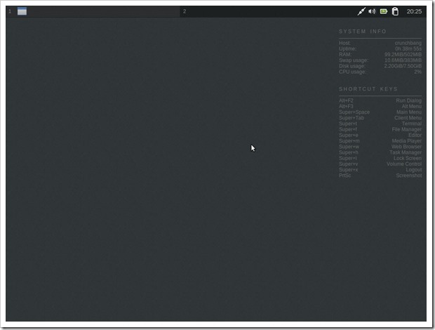435x330 pixels.
Task: Click the Disk usage value 2.20GiB/7.50GiB
Action: click(403, 66)
